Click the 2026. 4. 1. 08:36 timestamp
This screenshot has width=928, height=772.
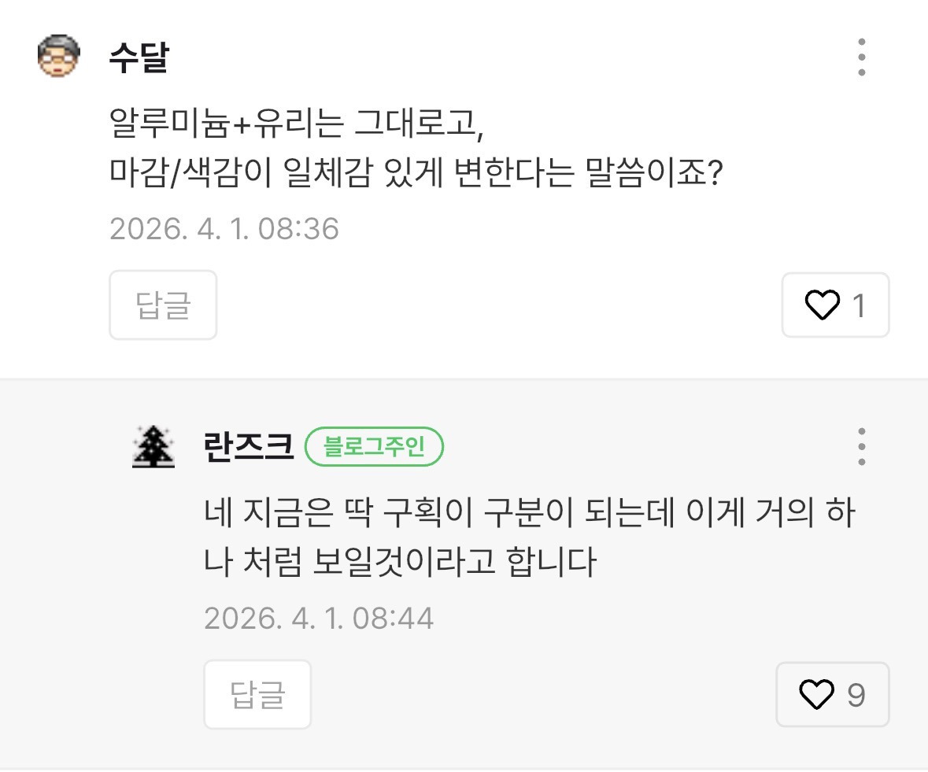tap(224, 229)
